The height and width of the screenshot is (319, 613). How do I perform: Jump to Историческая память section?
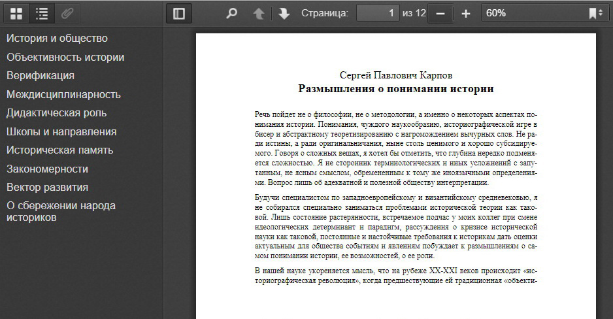tap(60, 150)
